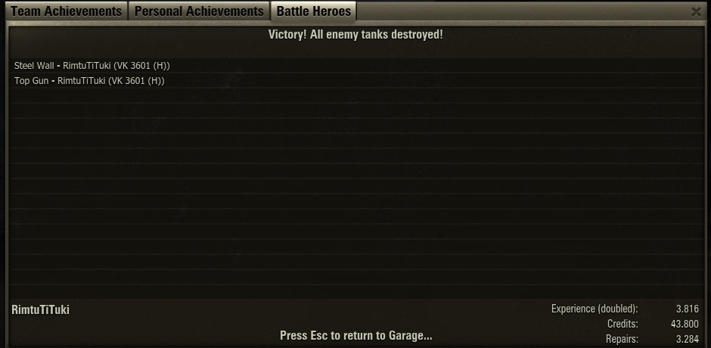Click the Experience (doubled) label
Image resolution: width=711 pixels, height=348 pixels.
(595, 309)
